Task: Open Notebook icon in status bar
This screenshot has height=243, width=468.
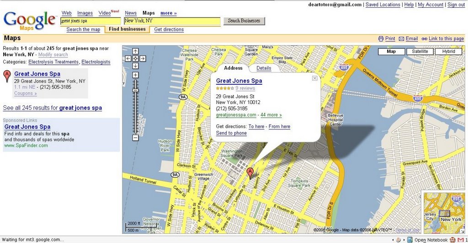Action: coord(410,240)
